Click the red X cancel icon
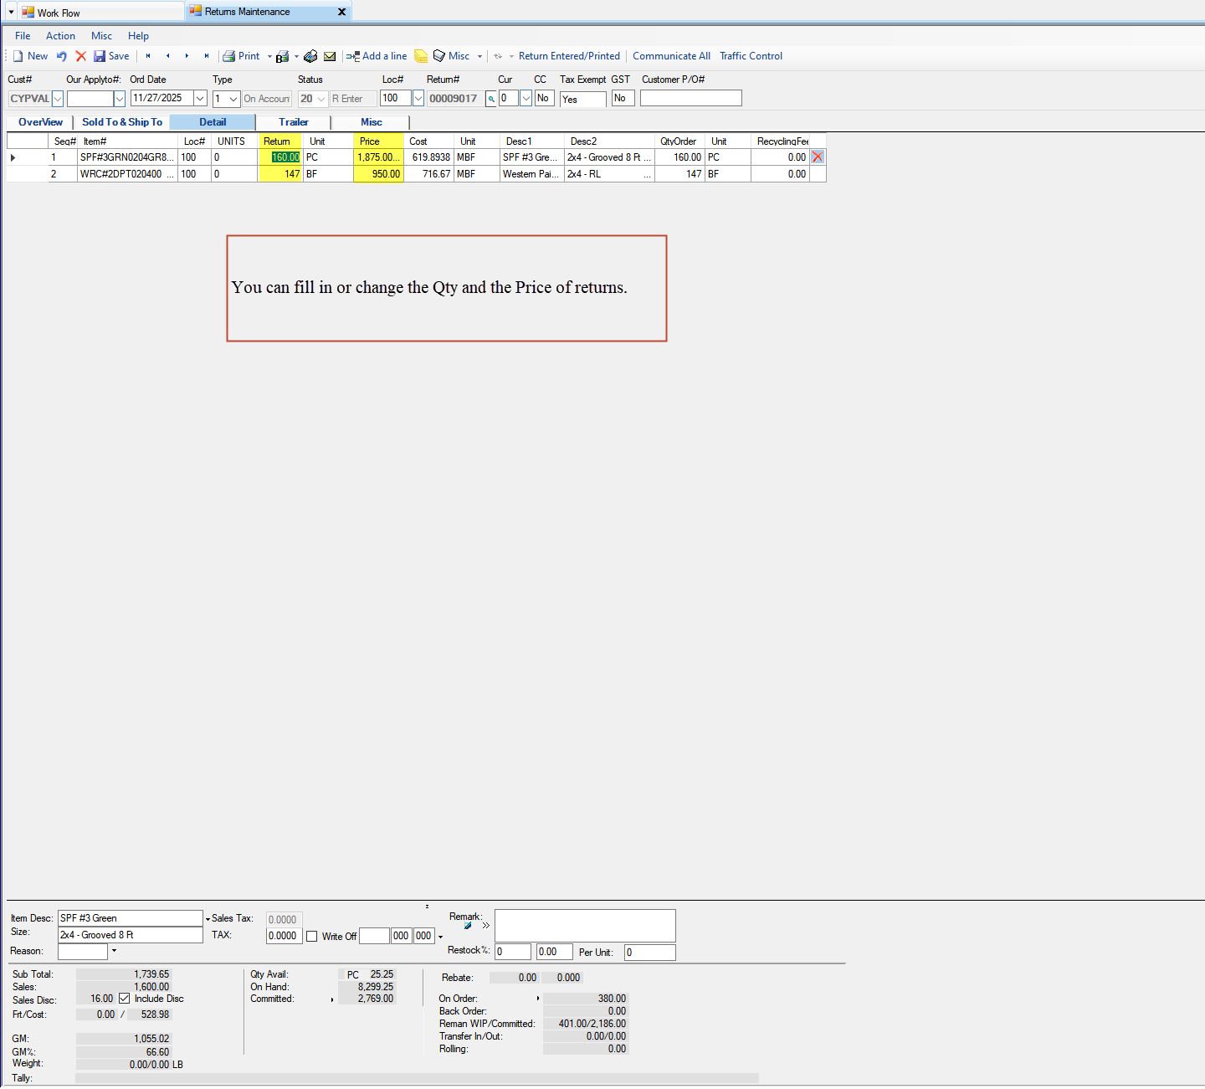Image resolution: width=1205 pixels, height=1089 pixels. tap(80, 55)
